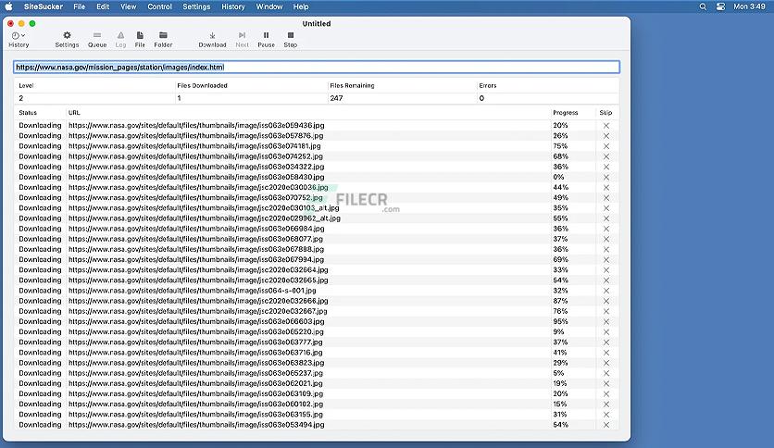Open the Help menu
The height and width of the screenshot is (448, 774).
(301, 6)
